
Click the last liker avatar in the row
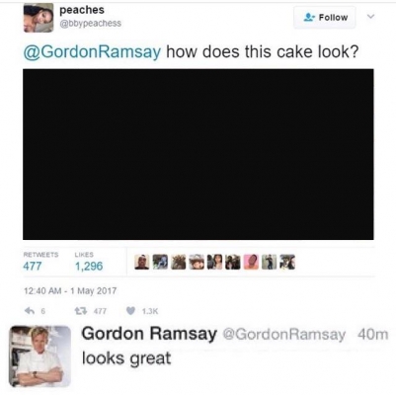[287, 263]
